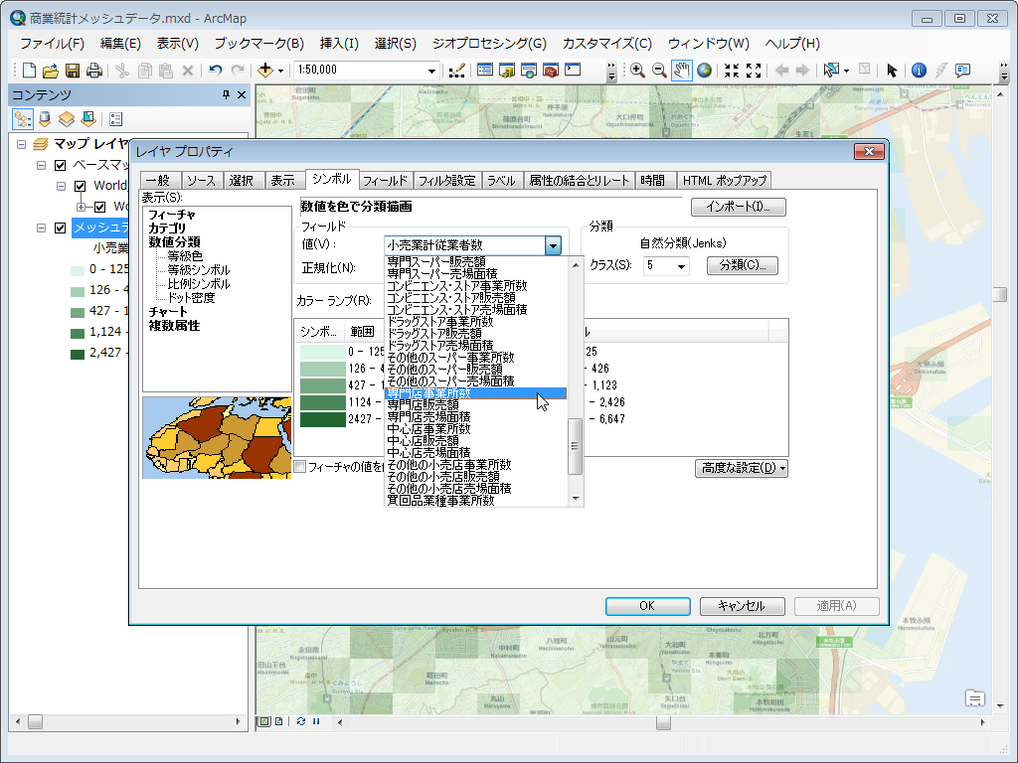Click the field list scrollbar down arrow
Screen dimensions: 1018x763
pyautogui.click(x=576, y=499)
